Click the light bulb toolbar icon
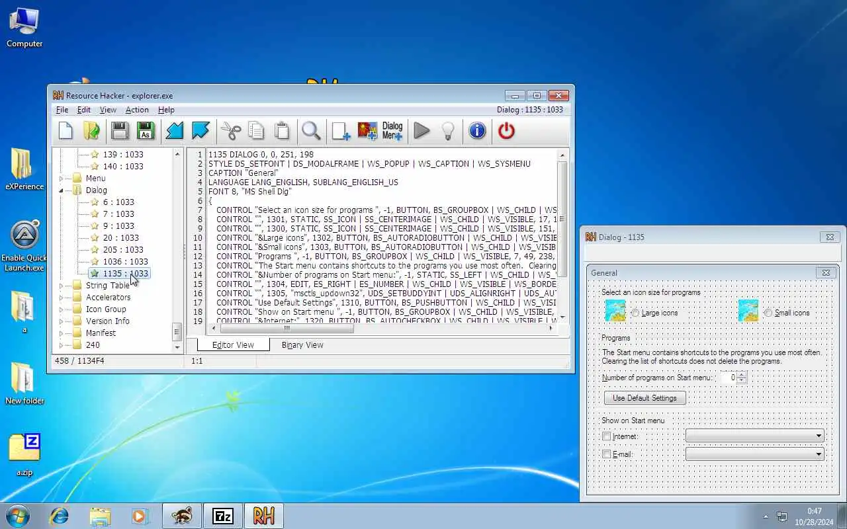 (447, 131)
